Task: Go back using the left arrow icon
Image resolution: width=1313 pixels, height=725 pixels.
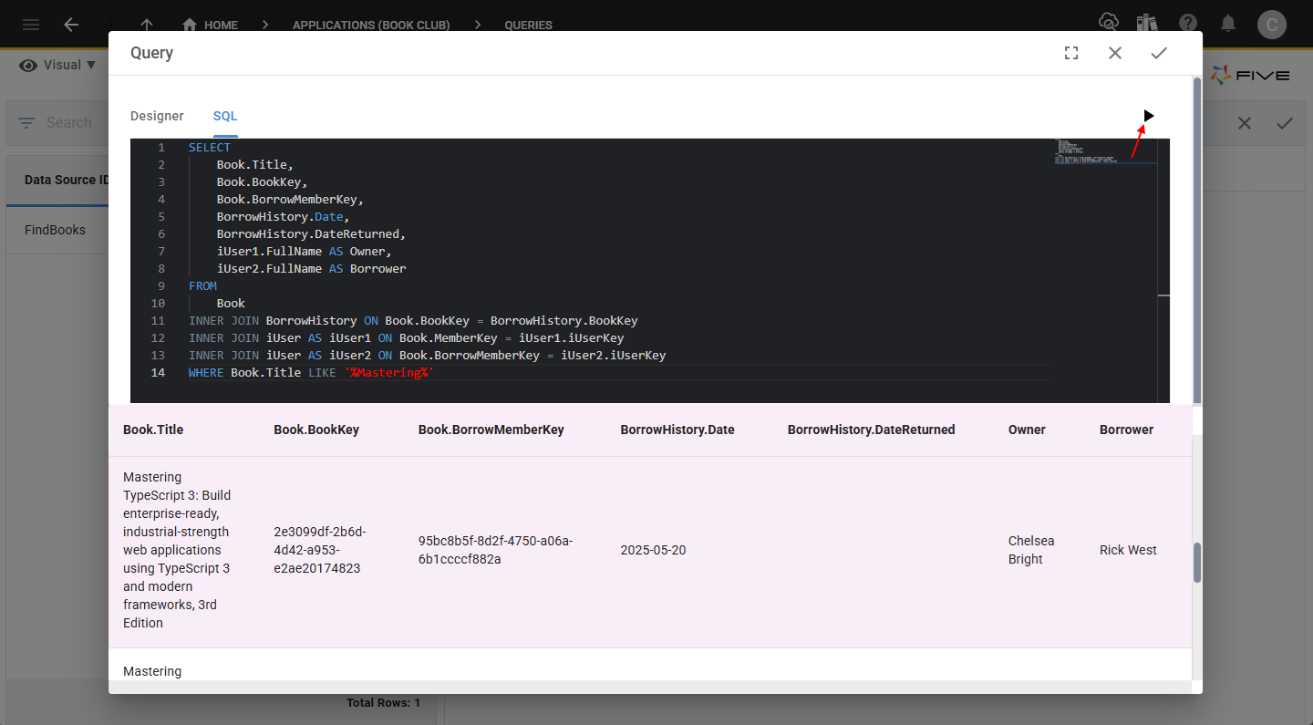Action: [x=71, y=25]
